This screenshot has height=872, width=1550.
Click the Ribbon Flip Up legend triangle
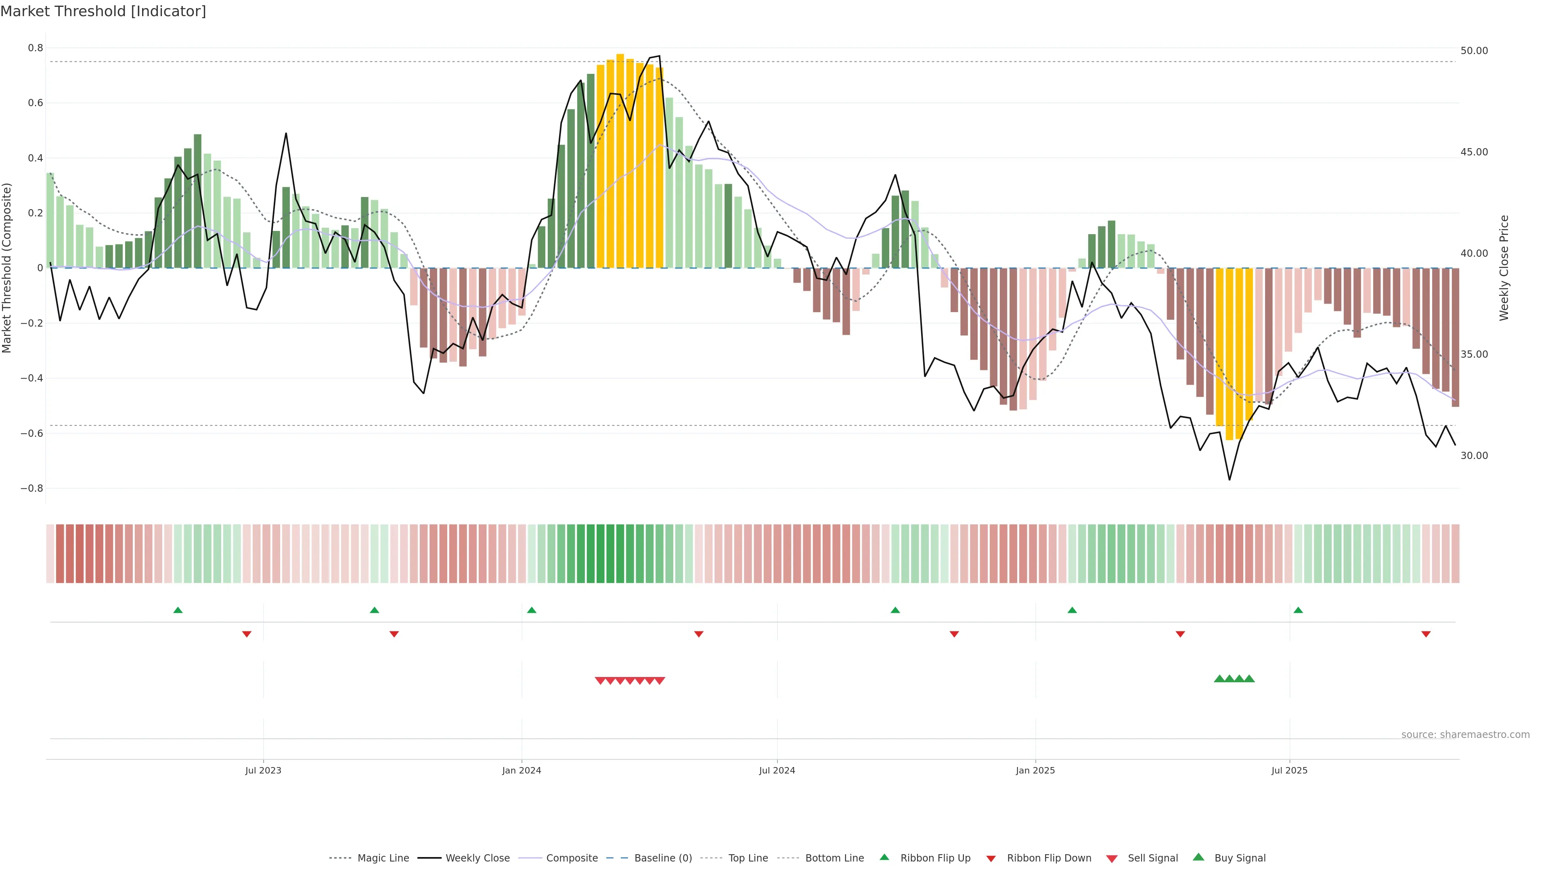(884, 857)
